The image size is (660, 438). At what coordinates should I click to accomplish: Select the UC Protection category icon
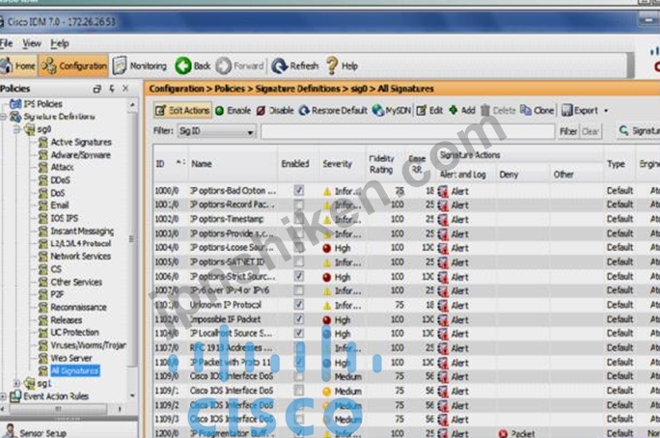click(x=42, y=333)
